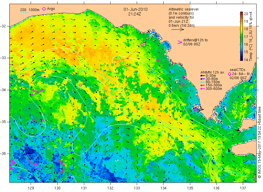Select Argo float marker near 129.4E 35S

coord(41,120)
